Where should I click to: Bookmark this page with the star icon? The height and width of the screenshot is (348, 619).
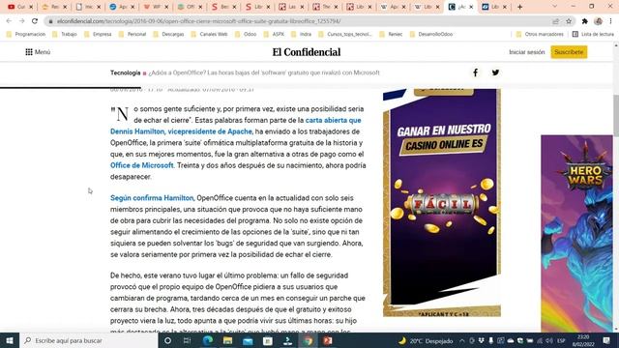[569, 21]
